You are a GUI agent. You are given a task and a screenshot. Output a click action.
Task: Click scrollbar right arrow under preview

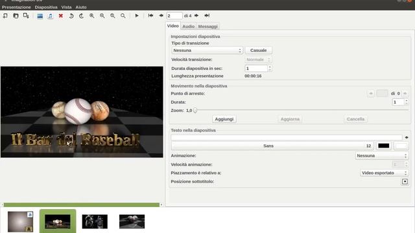pos(161,205)
